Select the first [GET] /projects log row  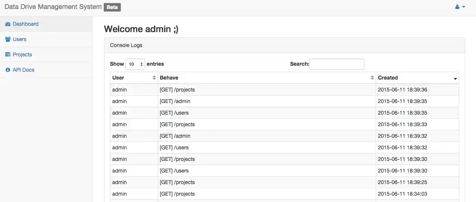click(177, 90)
